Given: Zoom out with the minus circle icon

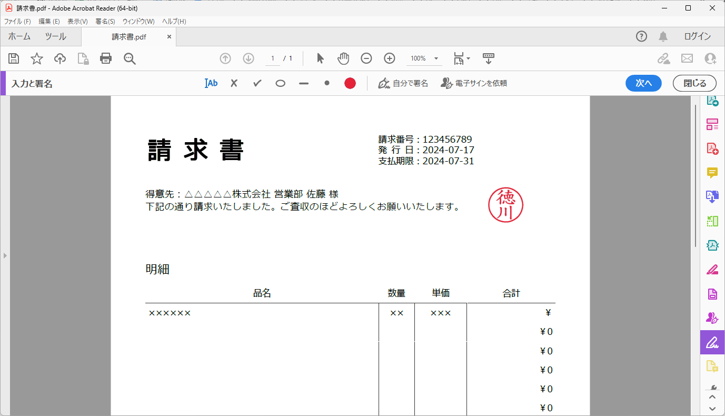Looking at the screenshot, I should coord(366,58).
